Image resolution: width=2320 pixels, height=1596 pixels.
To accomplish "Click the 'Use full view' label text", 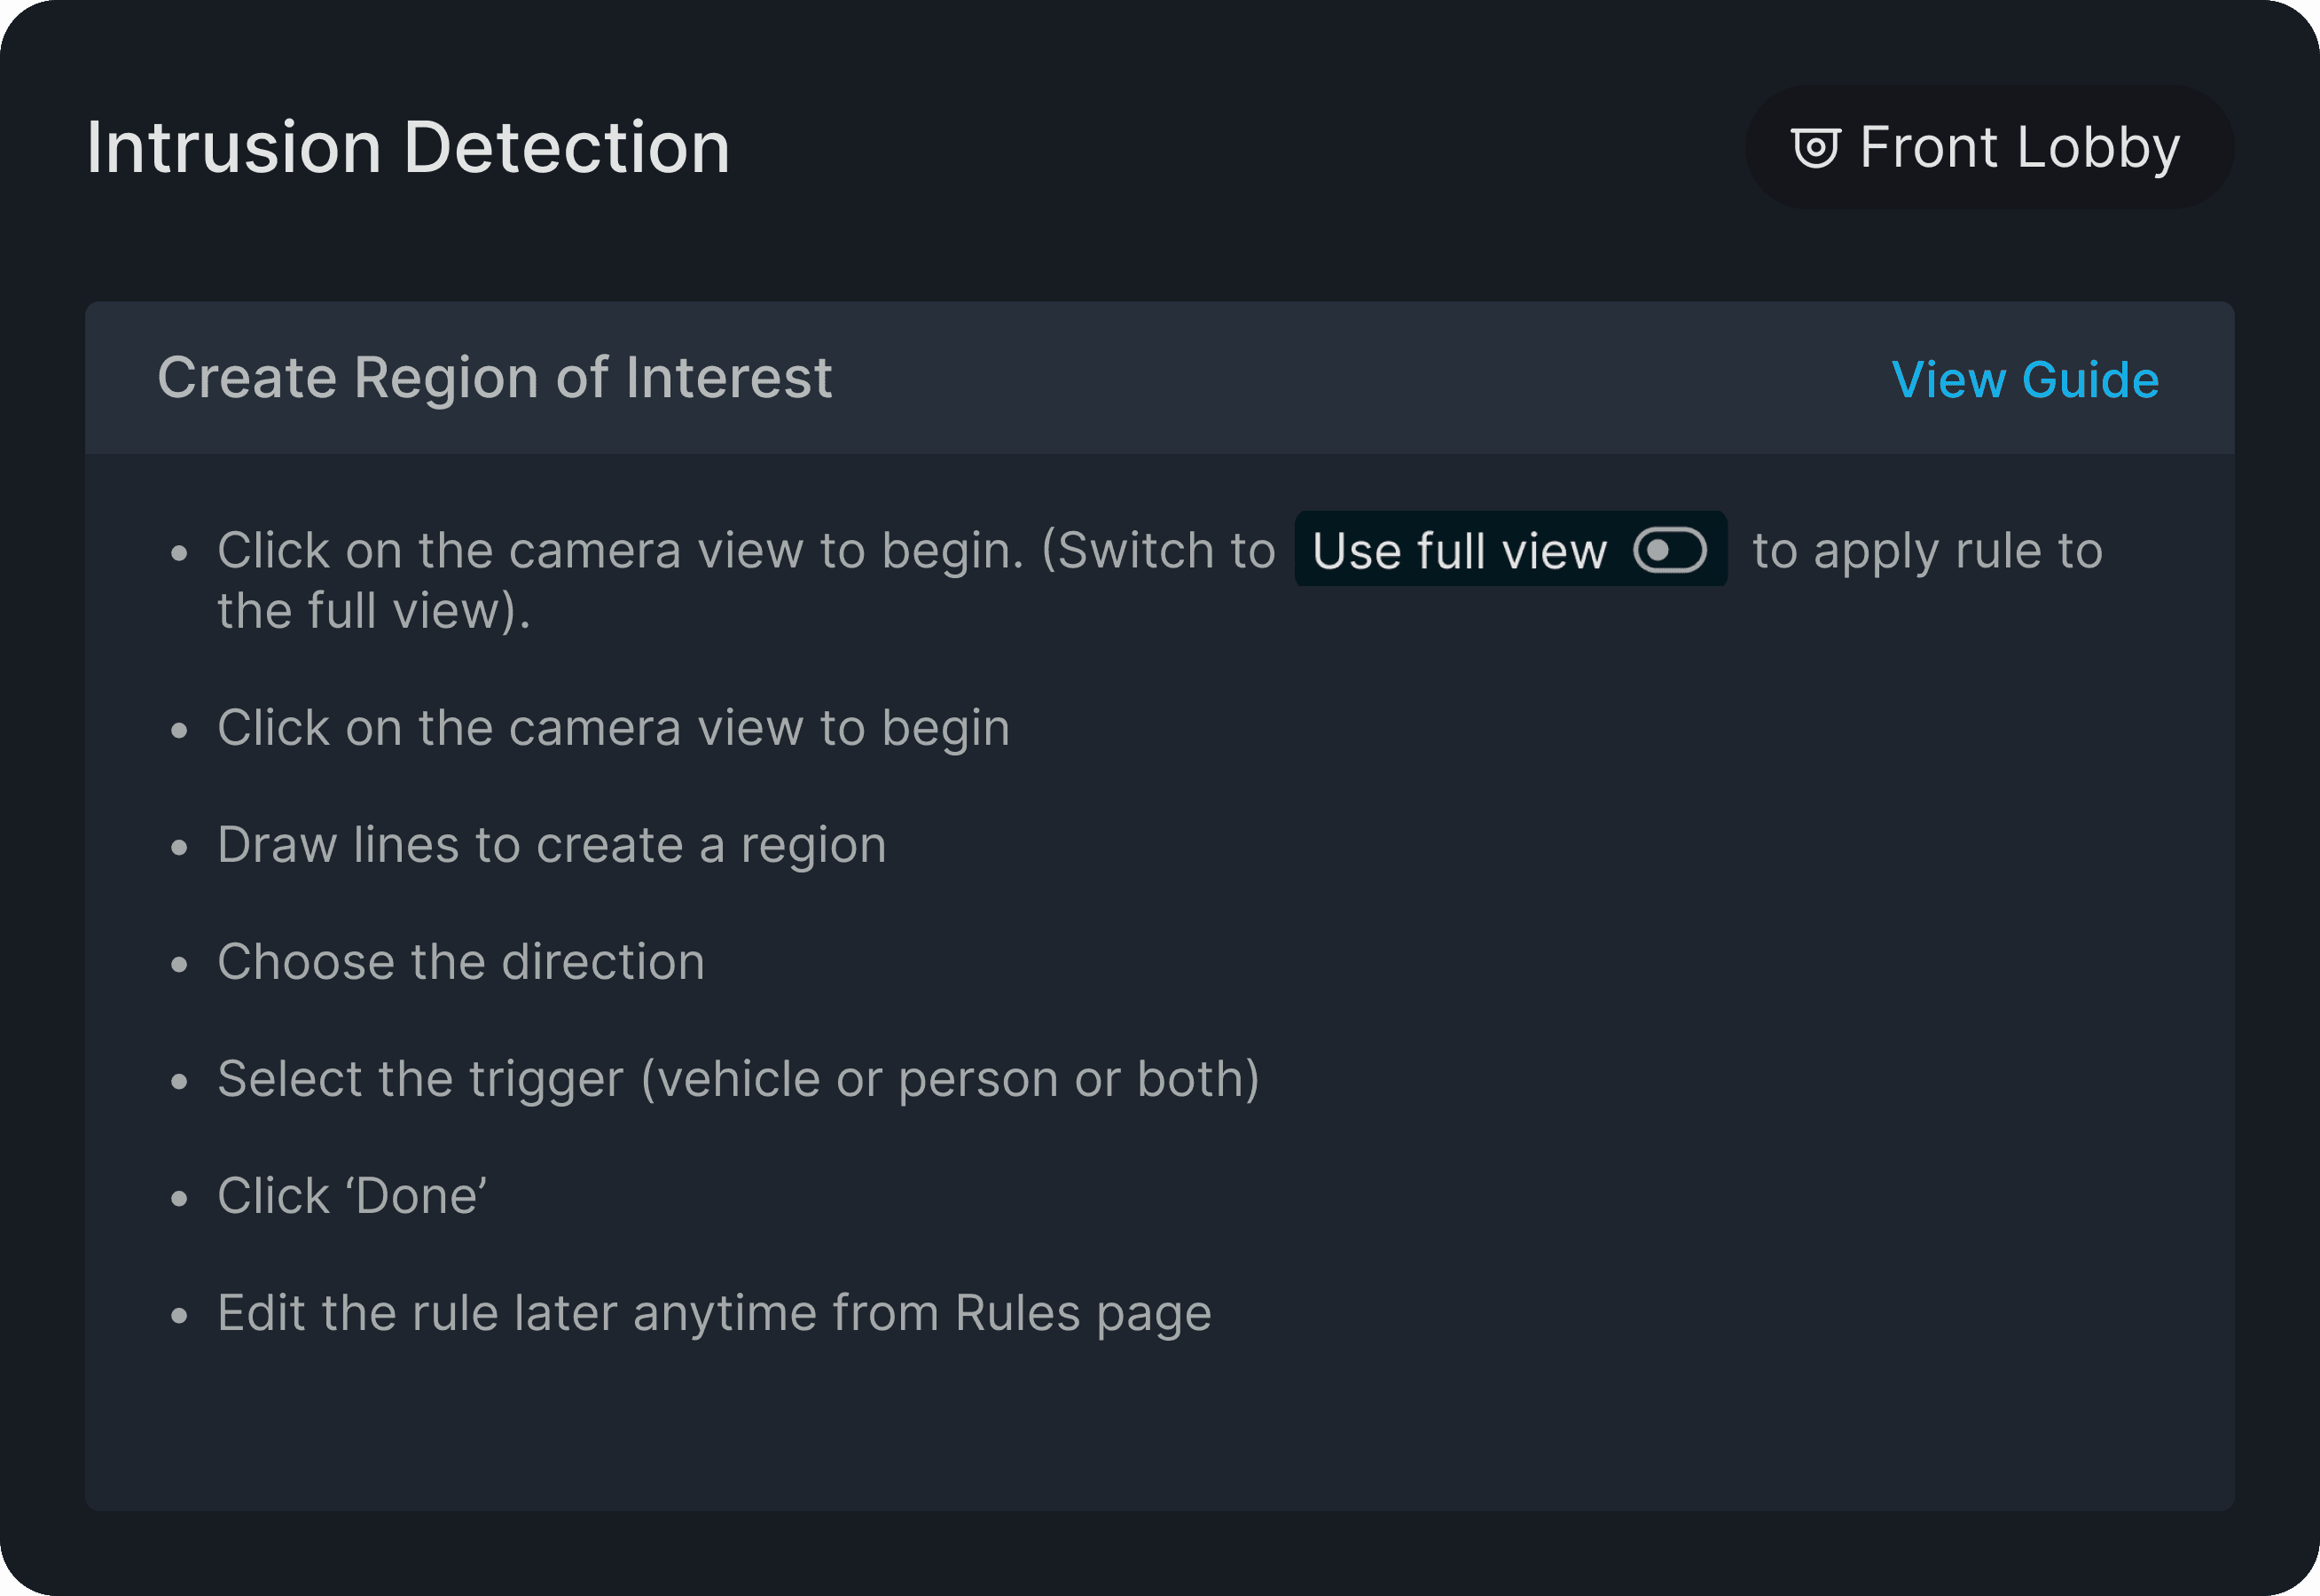I will [1459, 551].
